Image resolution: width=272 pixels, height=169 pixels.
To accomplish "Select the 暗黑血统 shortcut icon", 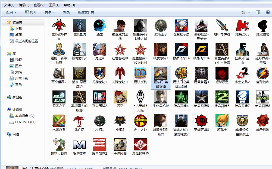I will 79,25.
